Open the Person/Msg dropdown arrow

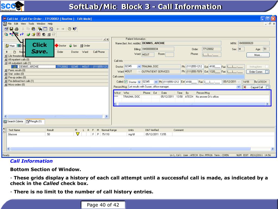pos(239,87)
